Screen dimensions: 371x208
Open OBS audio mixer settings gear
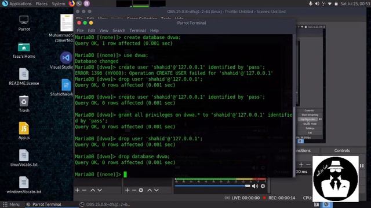tap(263, 186)
